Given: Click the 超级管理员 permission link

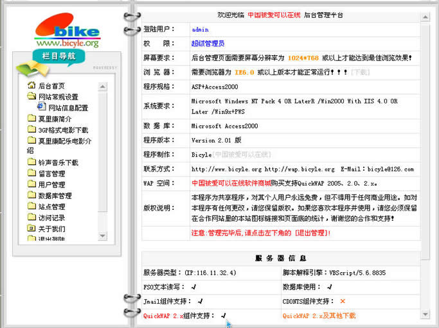Looking at the screenshot, I should point(208,44).
